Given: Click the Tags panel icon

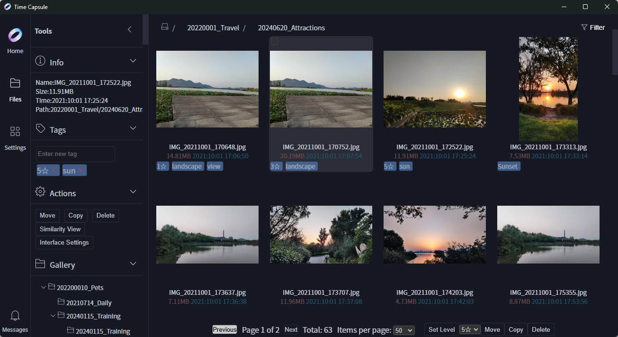Looking at the screenshot, I should (41, 128).
